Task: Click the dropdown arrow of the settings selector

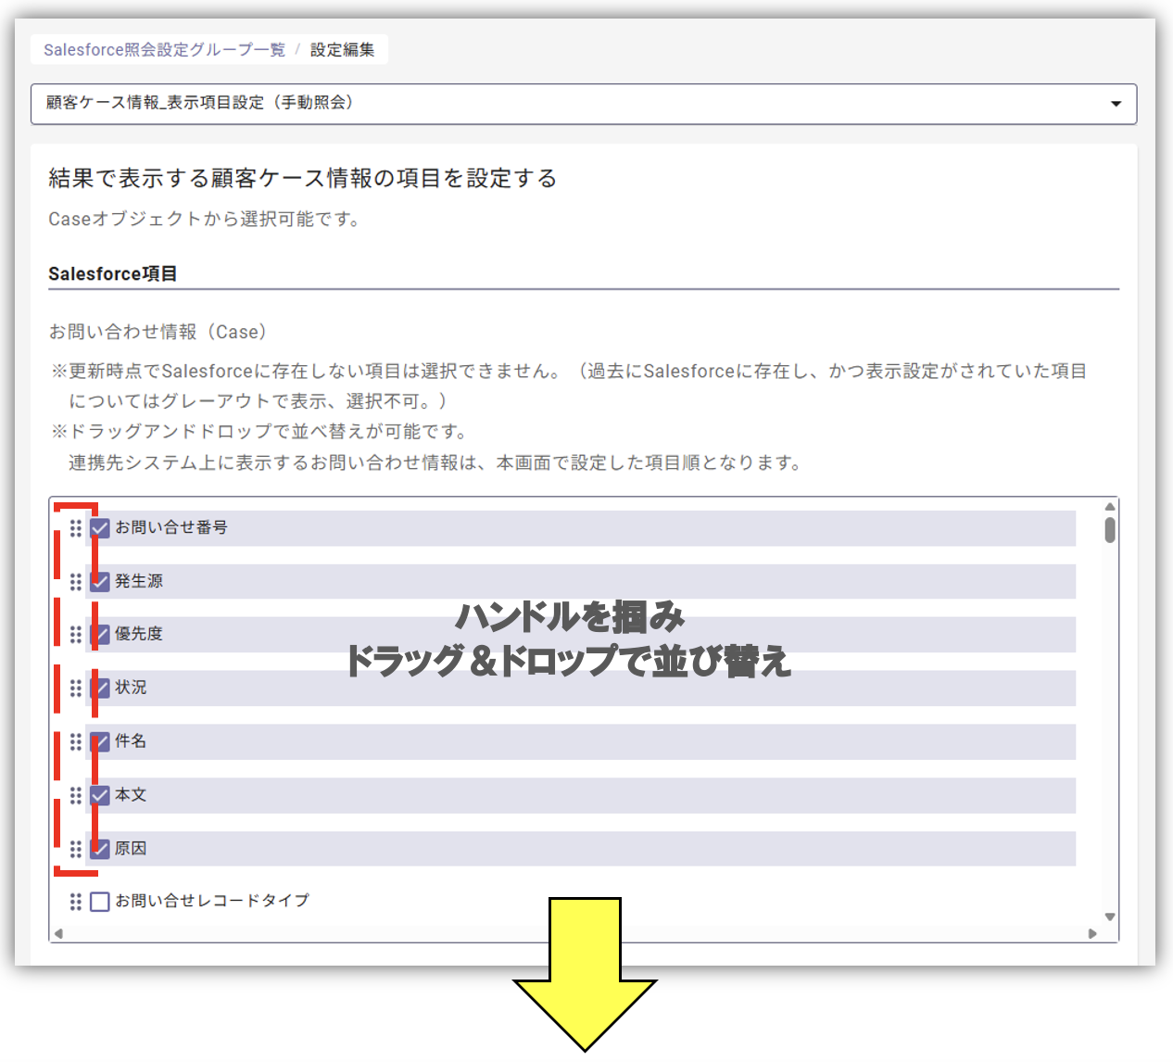Action: click(1116, 104)
